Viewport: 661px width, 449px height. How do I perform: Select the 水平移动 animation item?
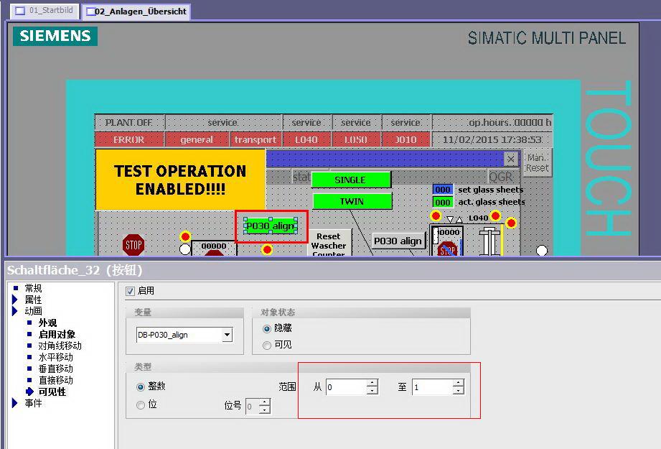click(x=56, y=357)
